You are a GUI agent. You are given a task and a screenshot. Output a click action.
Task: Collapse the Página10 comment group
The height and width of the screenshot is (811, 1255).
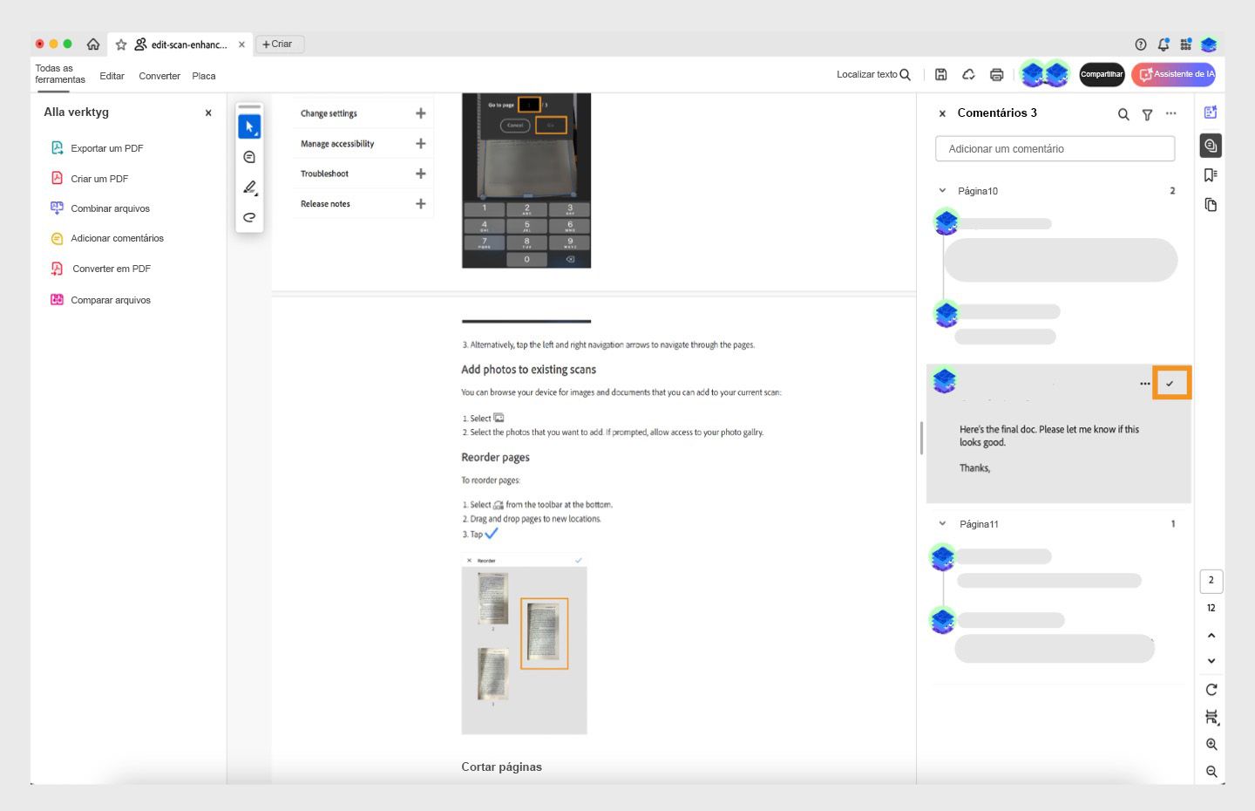point(942,190)
